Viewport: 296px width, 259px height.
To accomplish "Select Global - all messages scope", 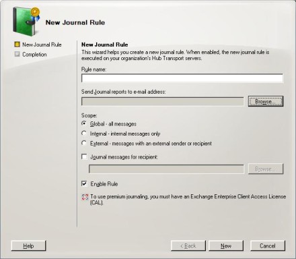I will [84, 123].
